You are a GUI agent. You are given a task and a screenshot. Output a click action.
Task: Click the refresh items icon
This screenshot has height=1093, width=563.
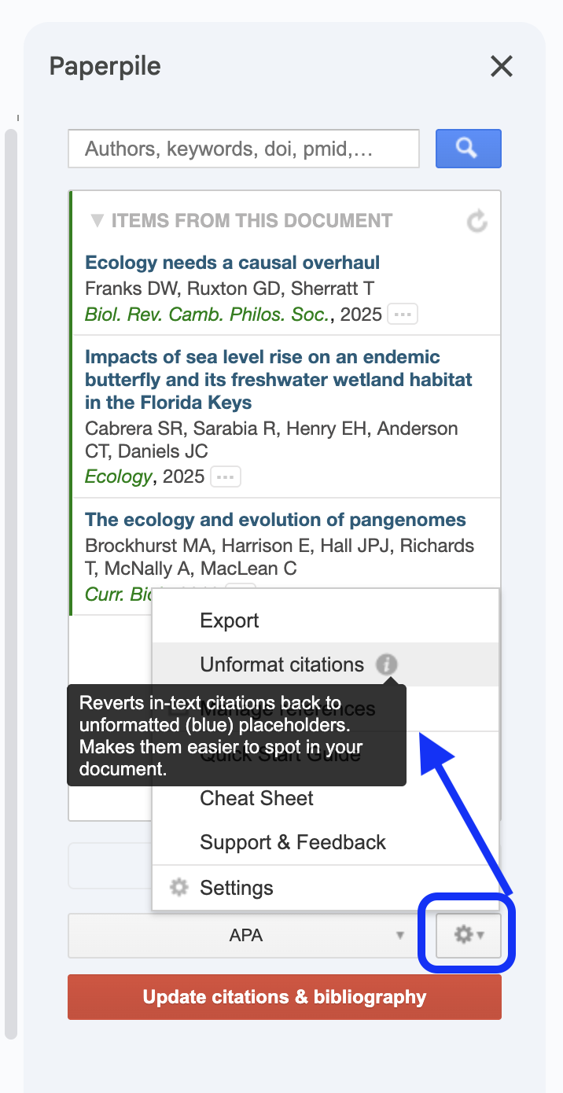pos(477,222)
